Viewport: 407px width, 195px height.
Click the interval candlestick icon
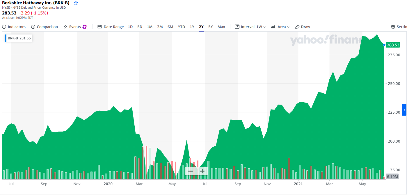[237, 27]
